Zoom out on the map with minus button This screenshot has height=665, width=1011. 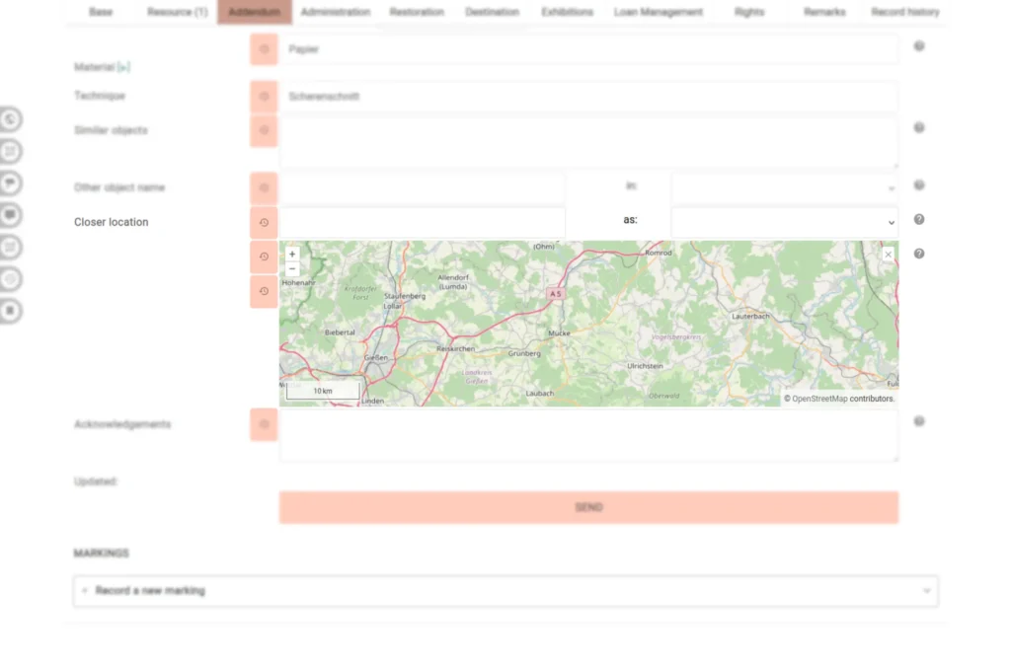292,268
